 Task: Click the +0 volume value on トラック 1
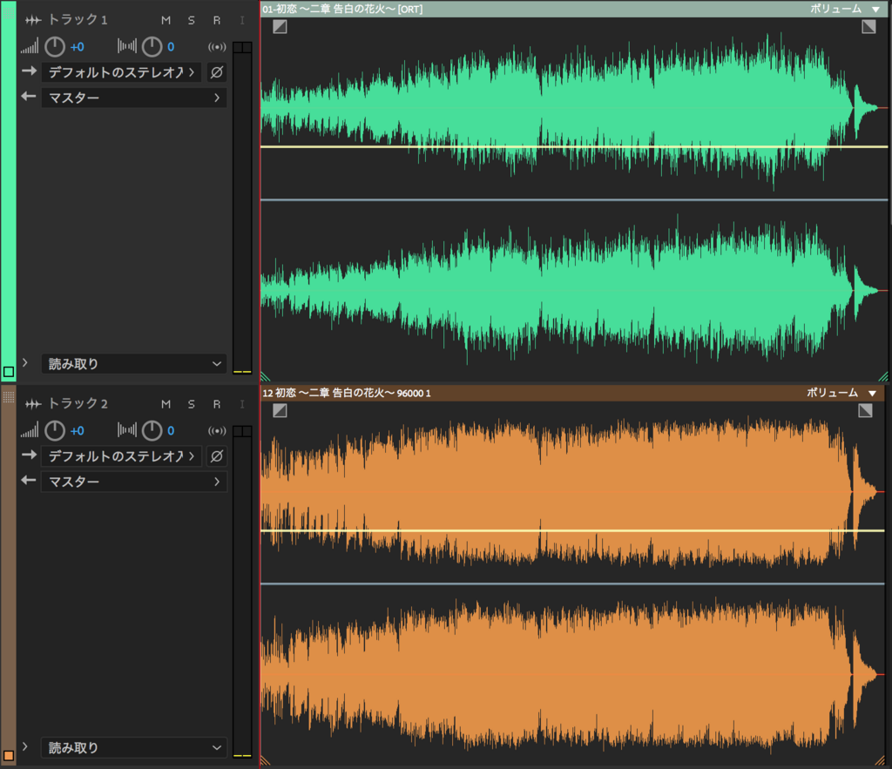tap(78, 47)
